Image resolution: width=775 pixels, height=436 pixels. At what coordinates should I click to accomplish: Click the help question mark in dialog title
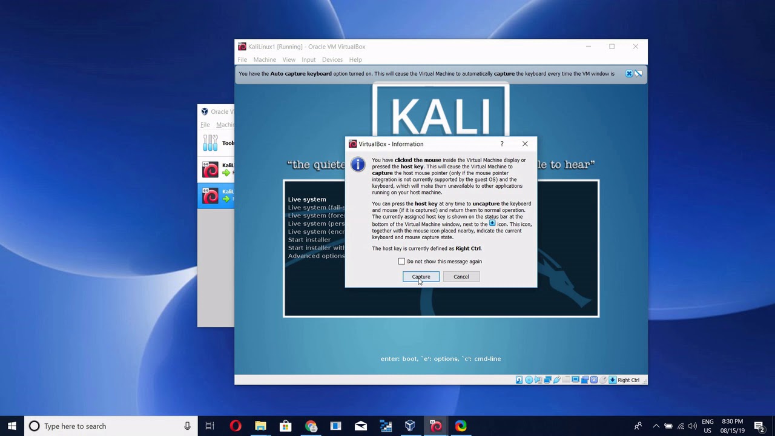502,144
